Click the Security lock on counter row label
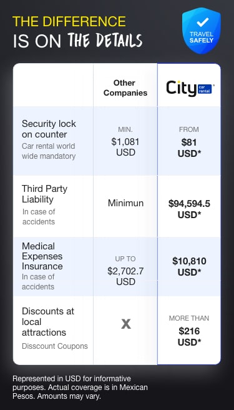 coord(49,129)
